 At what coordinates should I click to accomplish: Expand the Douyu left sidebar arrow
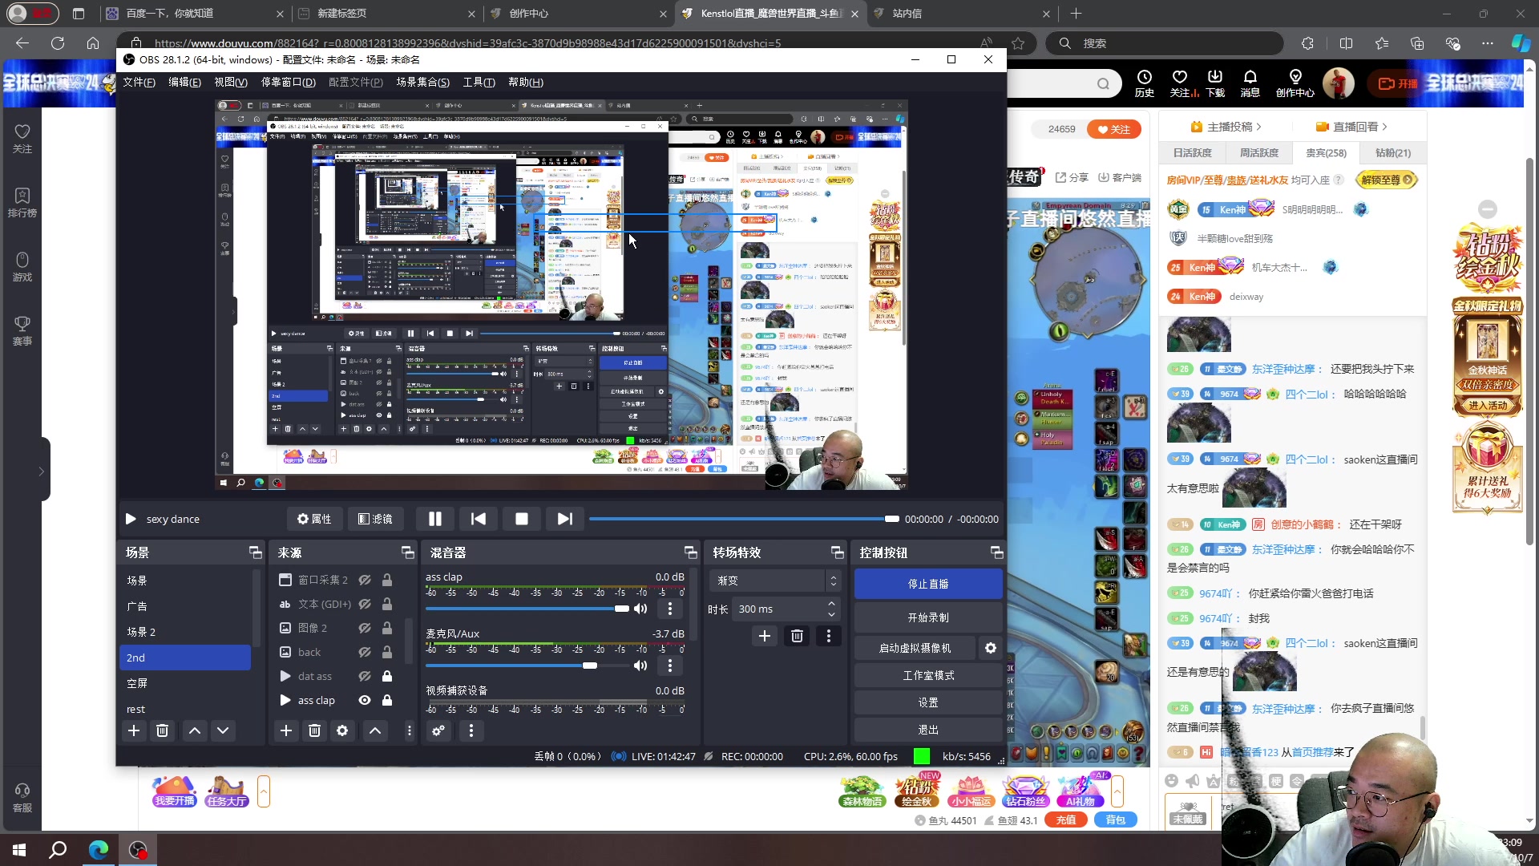(42, 471)
